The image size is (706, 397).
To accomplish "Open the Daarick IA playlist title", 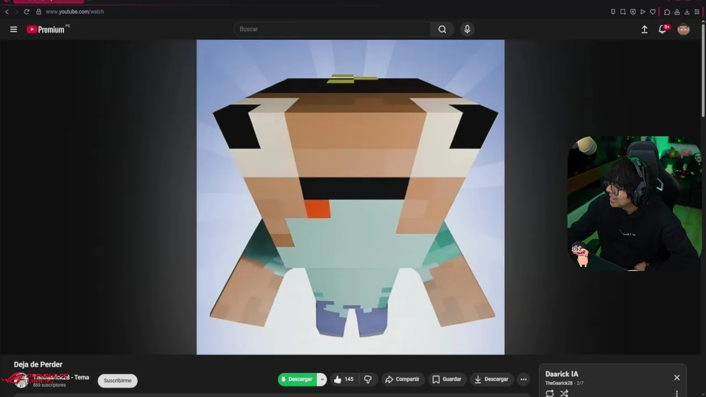I will (561, 374).
